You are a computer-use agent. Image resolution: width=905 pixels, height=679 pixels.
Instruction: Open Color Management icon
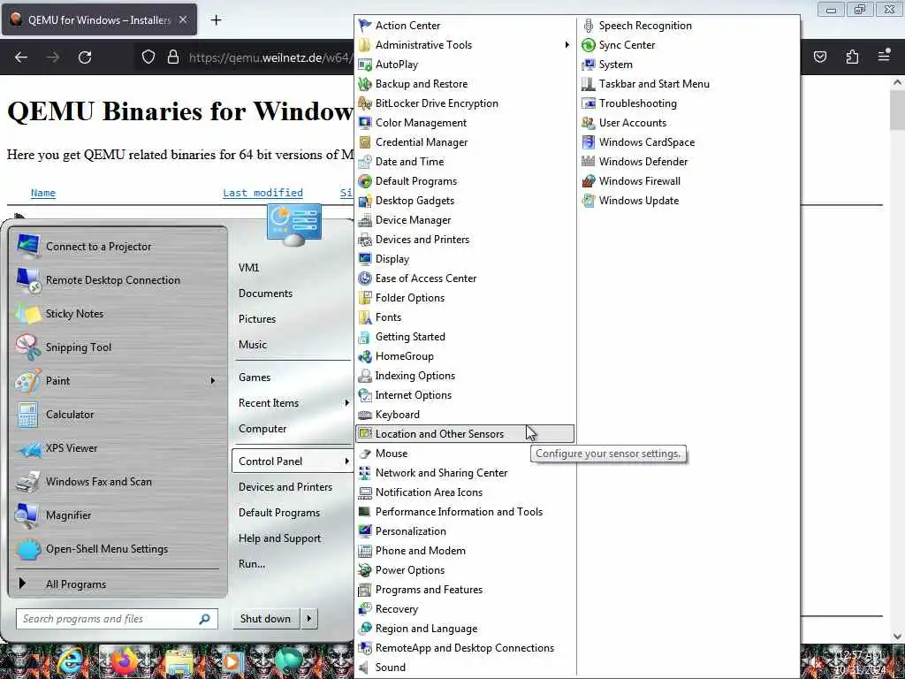coord(365,123)
